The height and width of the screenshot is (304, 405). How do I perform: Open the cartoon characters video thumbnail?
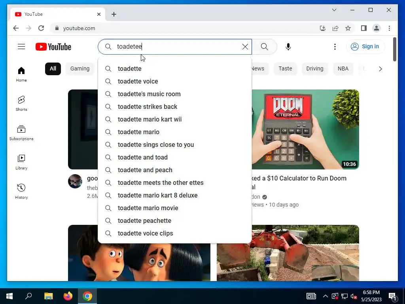click(x=139, y=262)
